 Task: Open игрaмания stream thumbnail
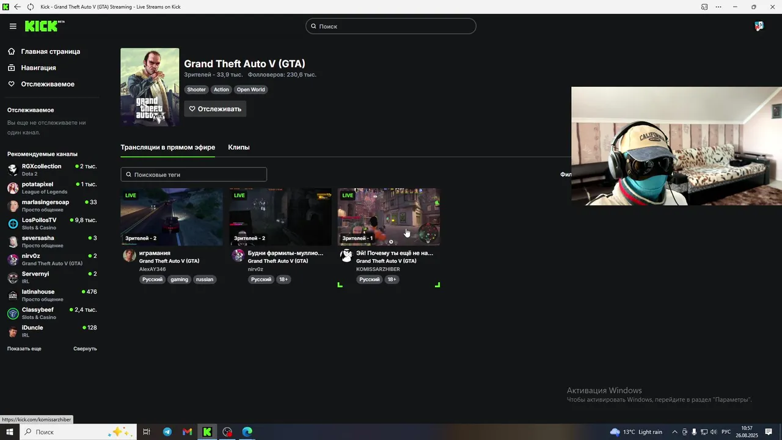point(172,217)
